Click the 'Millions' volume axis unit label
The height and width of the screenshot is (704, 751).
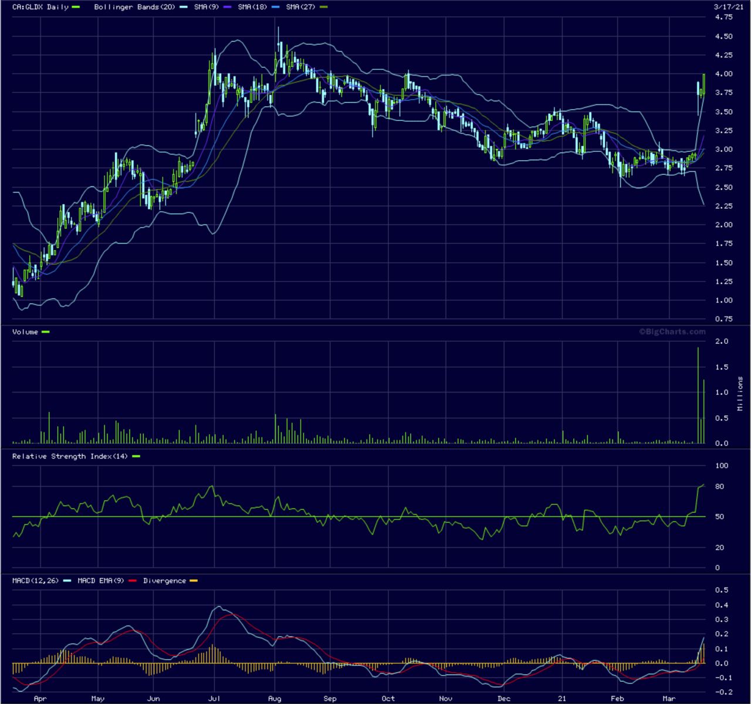pos(740,394)
